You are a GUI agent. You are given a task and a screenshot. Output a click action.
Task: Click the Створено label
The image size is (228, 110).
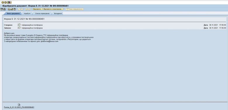point(8,25)
